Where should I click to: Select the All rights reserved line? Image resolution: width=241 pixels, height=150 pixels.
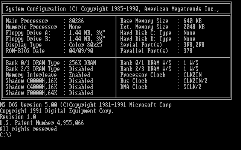(x=29, y=129)
